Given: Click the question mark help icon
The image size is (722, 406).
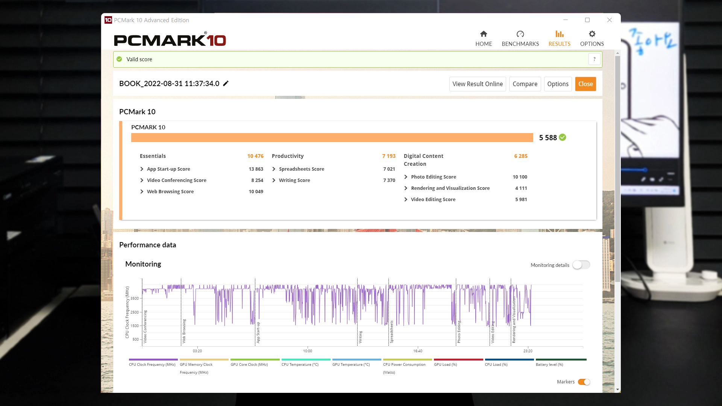Looking at the screenshot, I should pos(594,59).
